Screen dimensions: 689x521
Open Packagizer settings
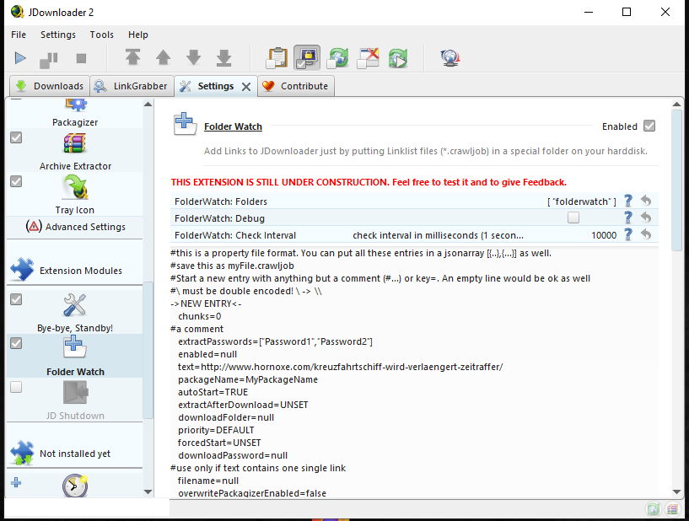click(x=75, y=113)
